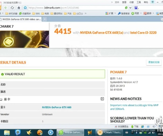Open the 文件 menu
163x136 pixels.
[117, 2]
